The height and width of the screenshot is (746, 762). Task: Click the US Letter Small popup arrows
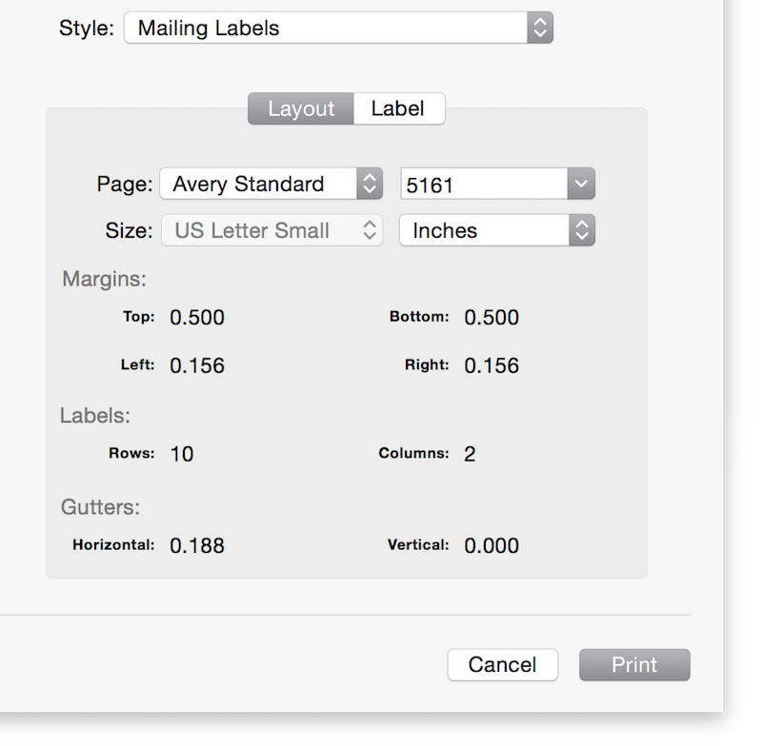[370, 230]
